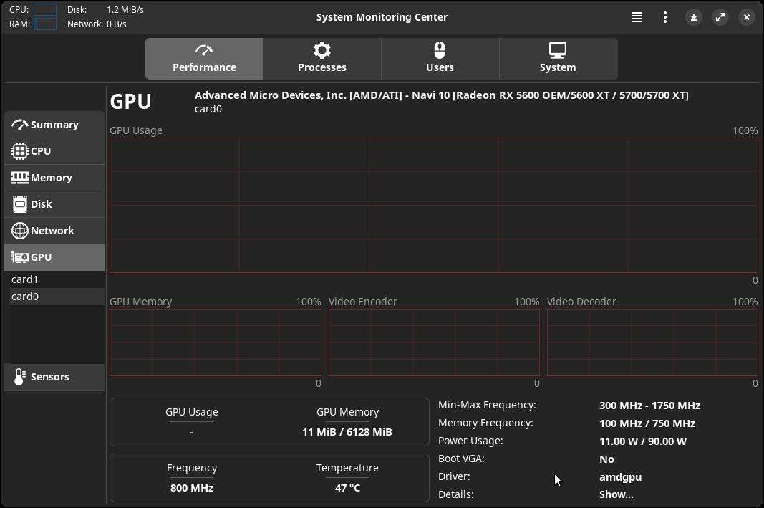Click the Navi 10 device name heading

tap(442, 95)
